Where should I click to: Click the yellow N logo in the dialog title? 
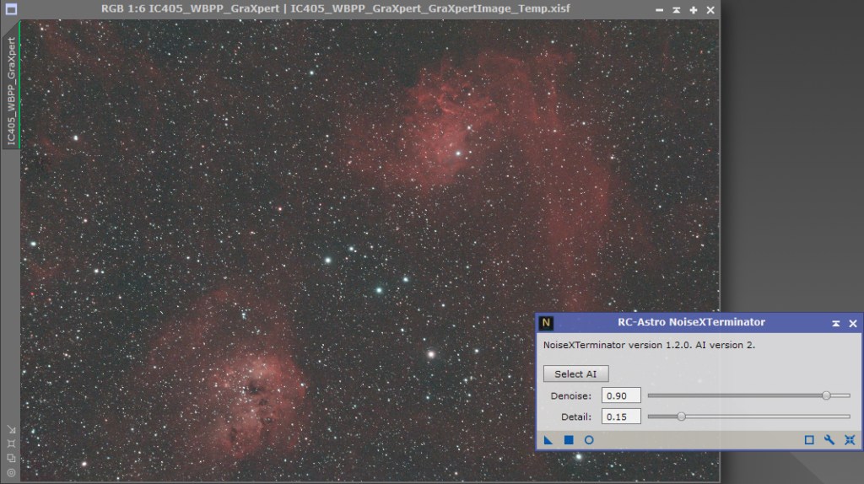(547, 322)
